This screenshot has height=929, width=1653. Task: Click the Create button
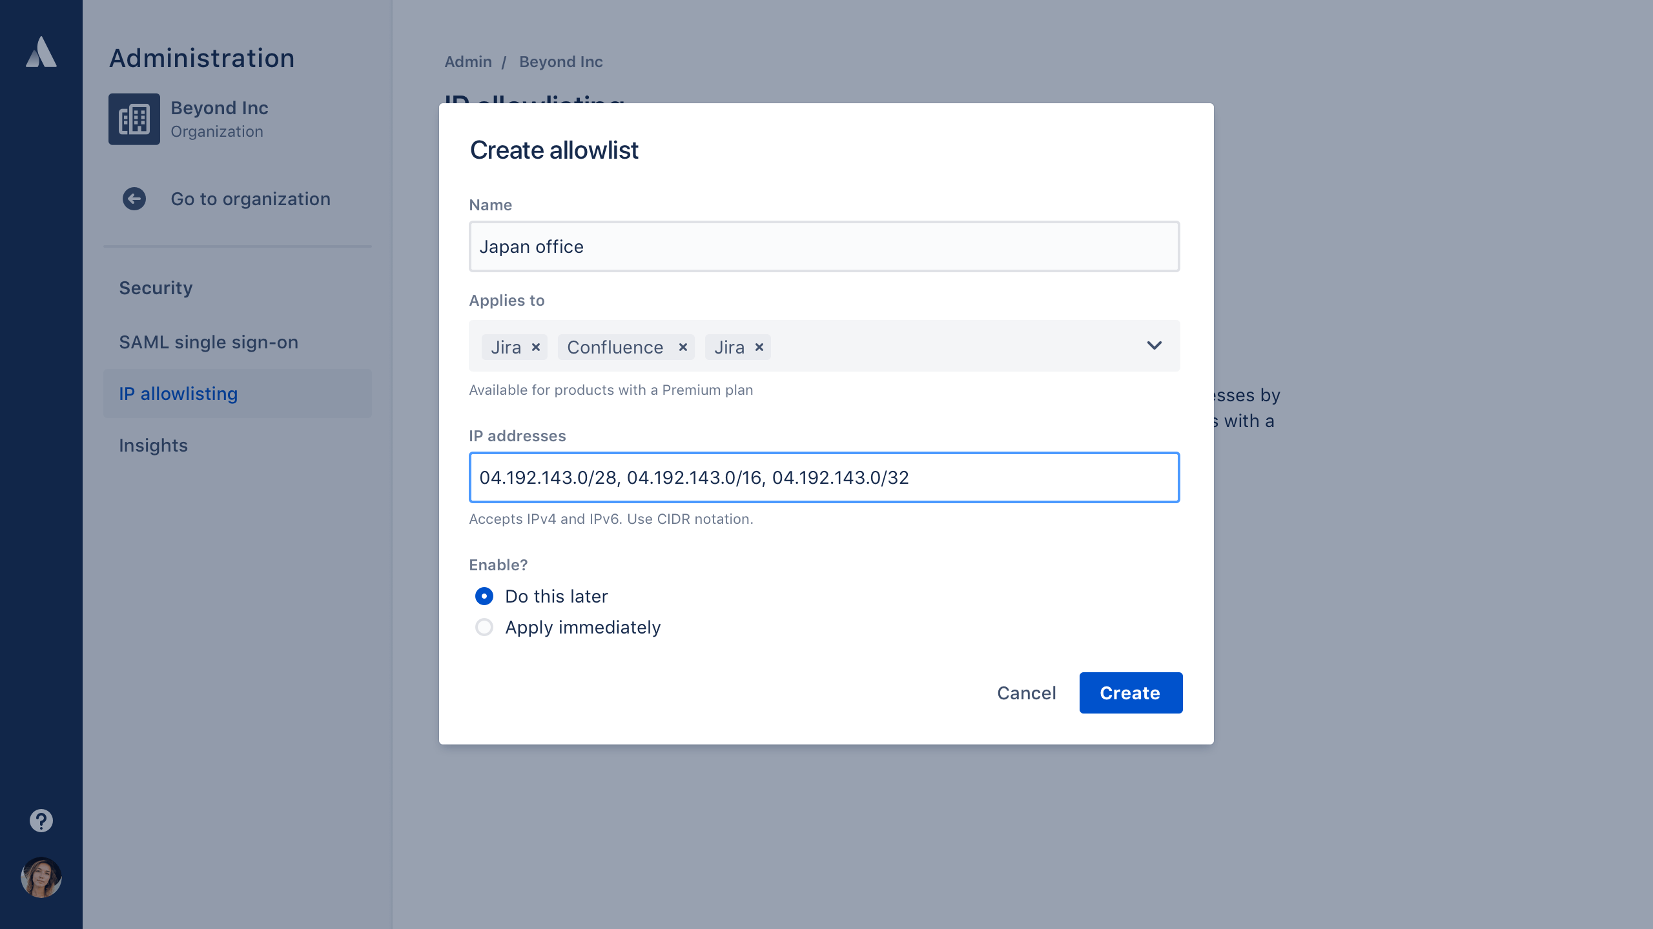(1129, 692)
